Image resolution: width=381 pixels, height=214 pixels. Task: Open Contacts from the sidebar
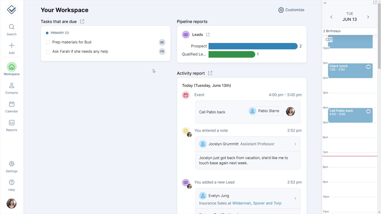12,86
